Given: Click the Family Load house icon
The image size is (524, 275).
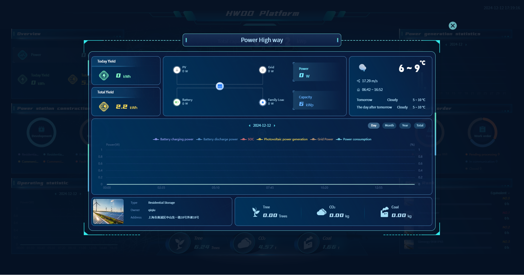Looking at the screenshot, I should click(263, 102).
